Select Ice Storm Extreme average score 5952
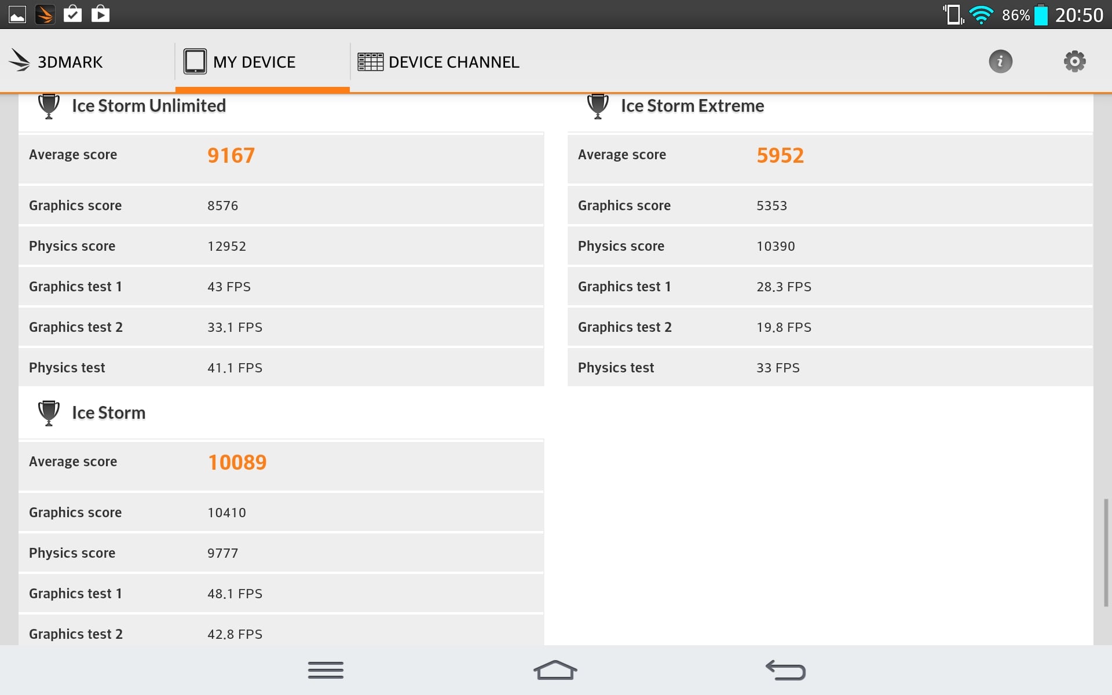1112x695 pixels. coord(780,155)
